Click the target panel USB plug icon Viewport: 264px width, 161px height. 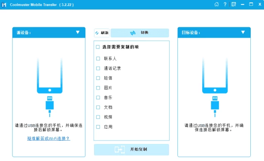[x=215, y=106]
